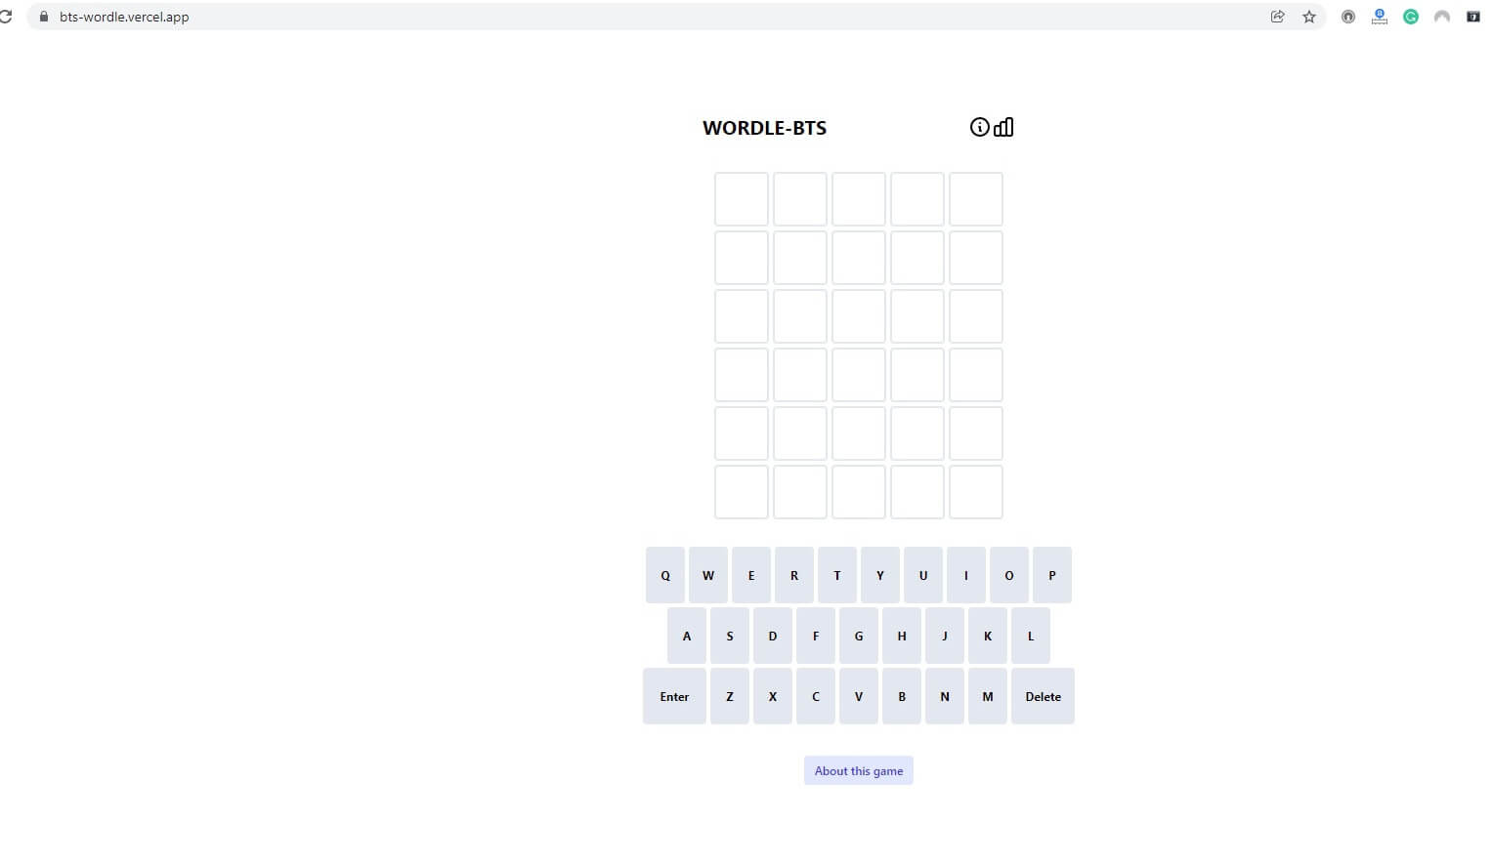The height and width of the screenshot is (864, 1492).
Task: Click the bookmark star icon
Action: point(1309,17)
